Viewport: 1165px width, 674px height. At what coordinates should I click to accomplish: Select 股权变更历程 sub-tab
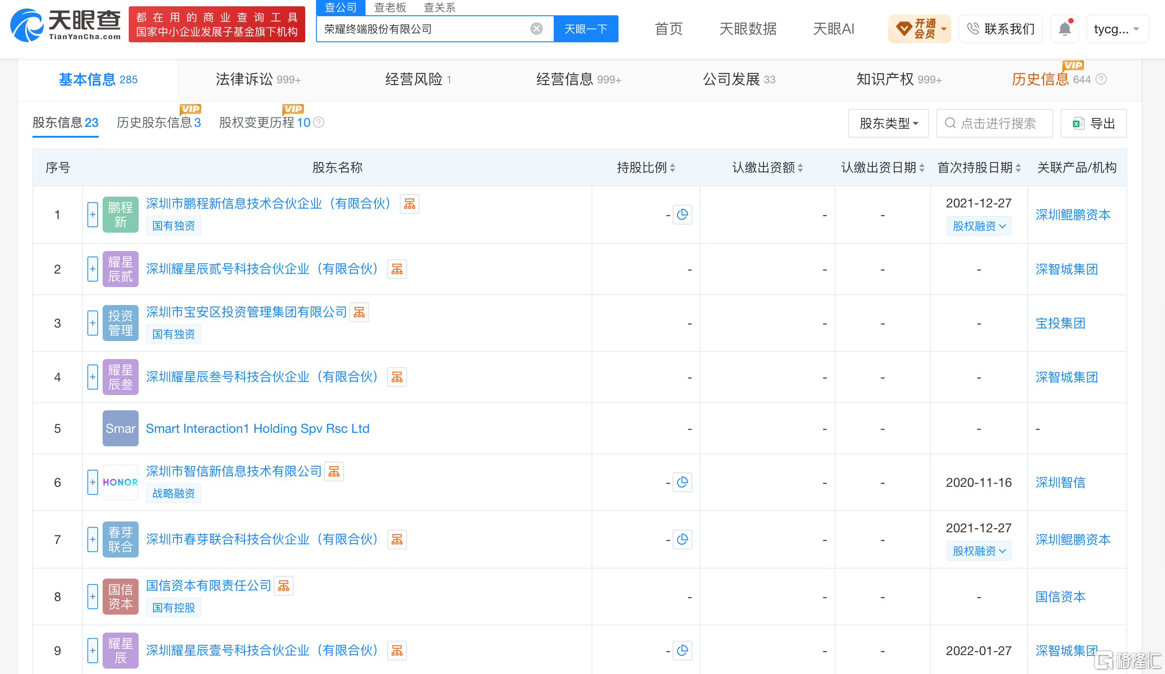point(264,122)
